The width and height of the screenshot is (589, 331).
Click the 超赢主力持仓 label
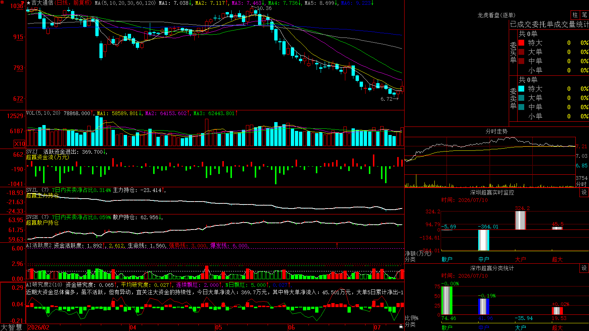pos(42,195)
